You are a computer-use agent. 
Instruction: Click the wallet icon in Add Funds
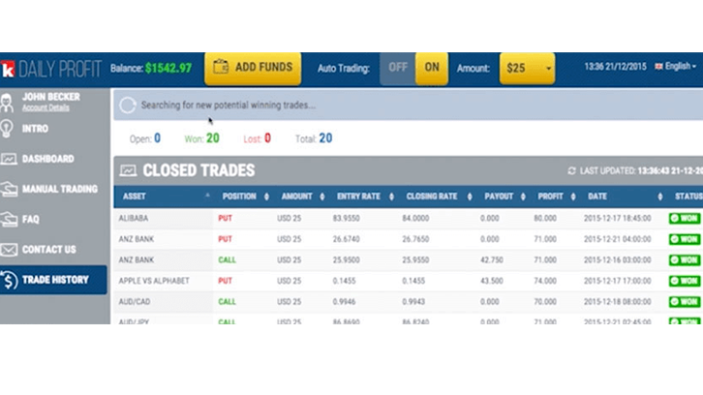click(x=221, y=67)
